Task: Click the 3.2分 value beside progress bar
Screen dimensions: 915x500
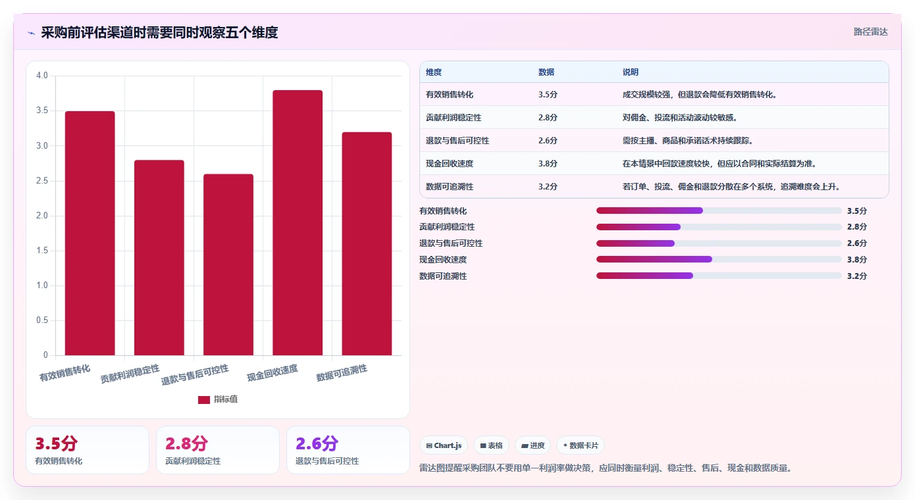Action: point(857,276)
